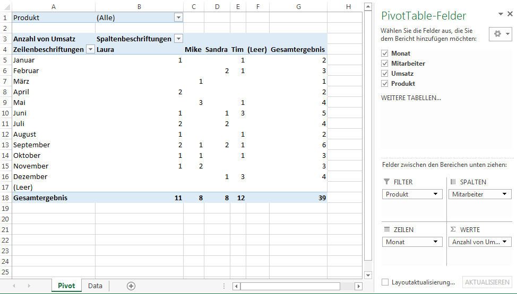Select the Laura column header cell
This screenshot has height=294, width=517.
click(x=139, y=49)
